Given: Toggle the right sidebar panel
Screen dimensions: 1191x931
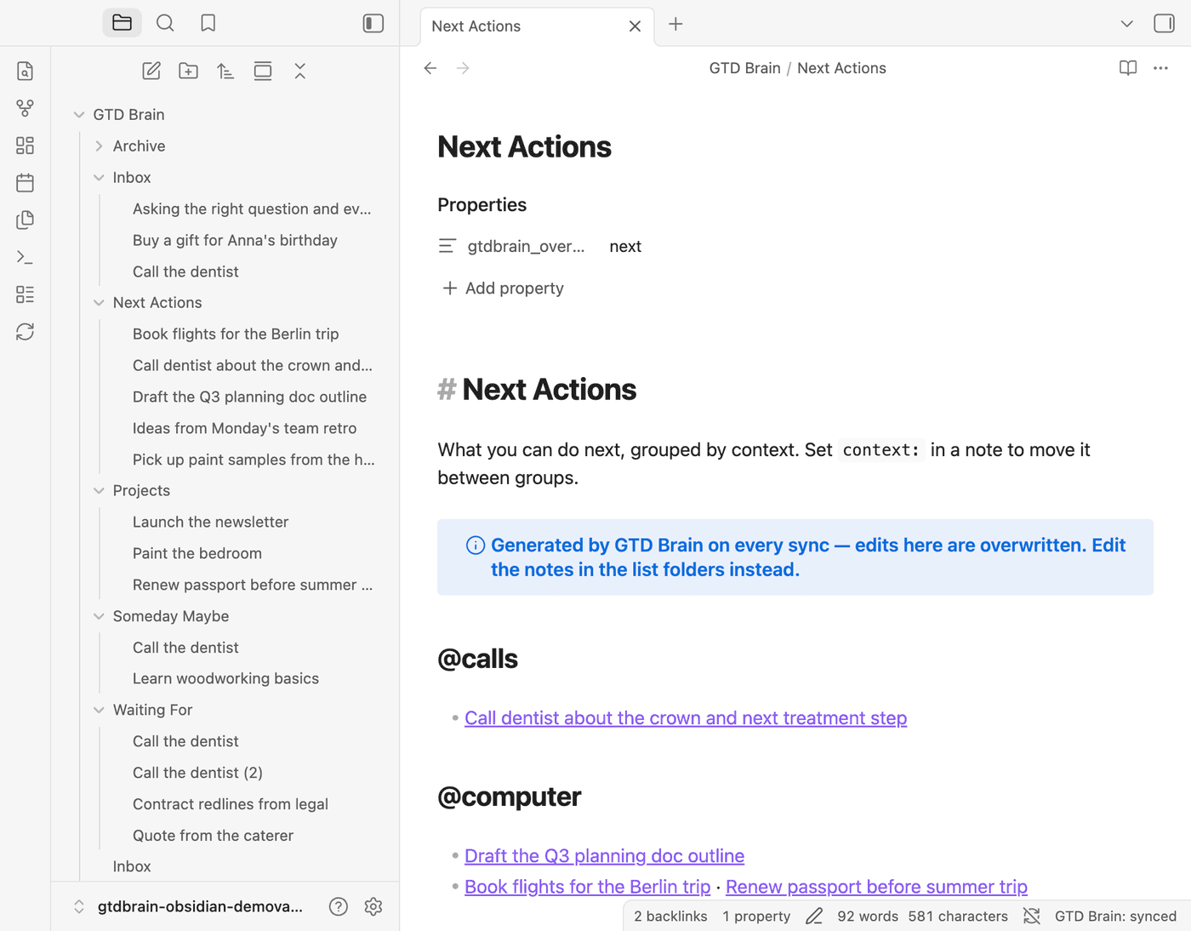Looking at the screenshot, I should tap(1164, 23).
